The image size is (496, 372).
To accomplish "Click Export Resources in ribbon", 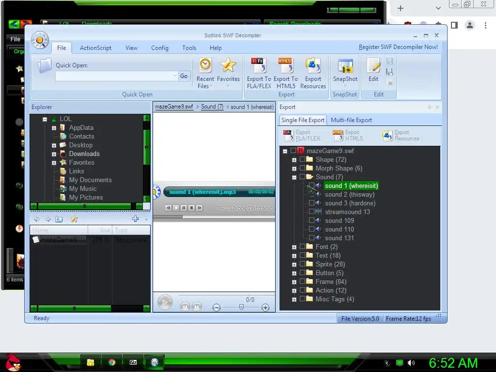I will pos(313,74).
